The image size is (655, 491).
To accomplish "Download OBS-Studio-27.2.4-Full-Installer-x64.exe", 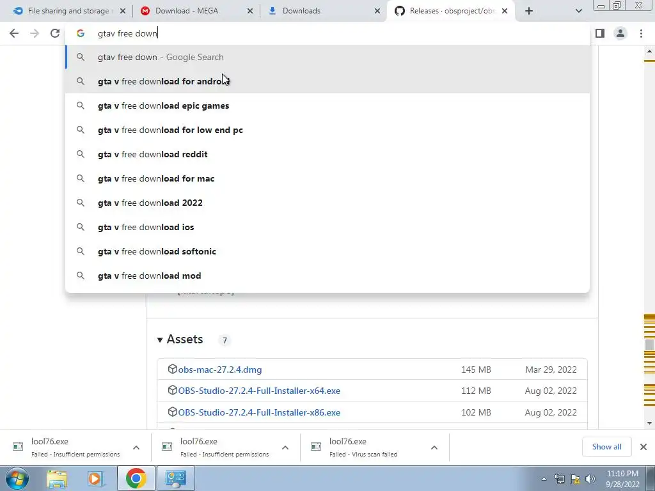I will pos(259,391).
